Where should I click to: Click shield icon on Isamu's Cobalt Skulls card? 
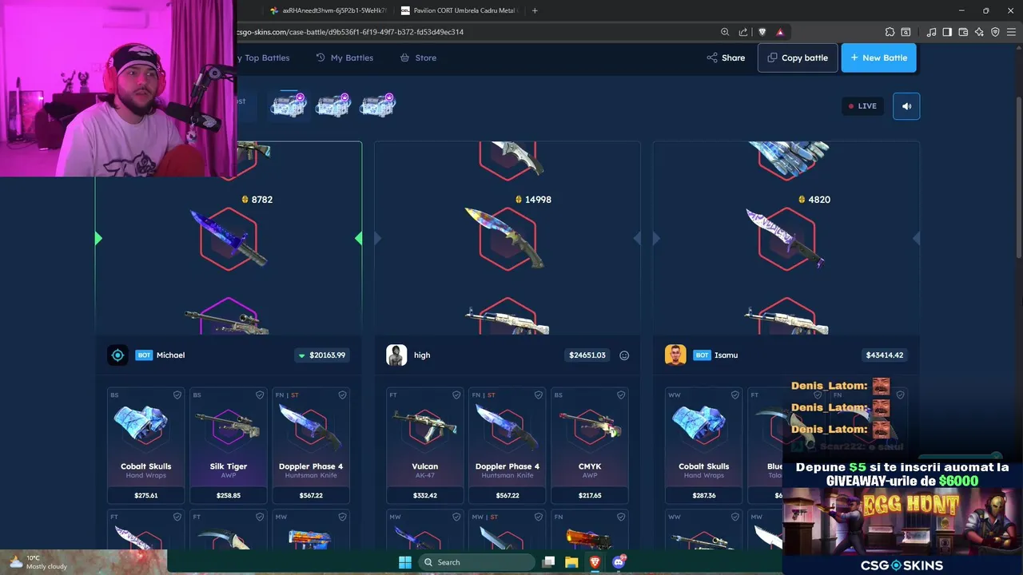point(735,395)
